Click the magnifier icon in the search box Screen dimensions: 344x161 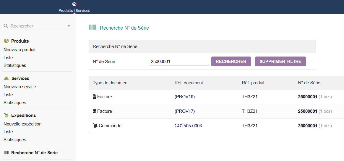click(6, 26)
